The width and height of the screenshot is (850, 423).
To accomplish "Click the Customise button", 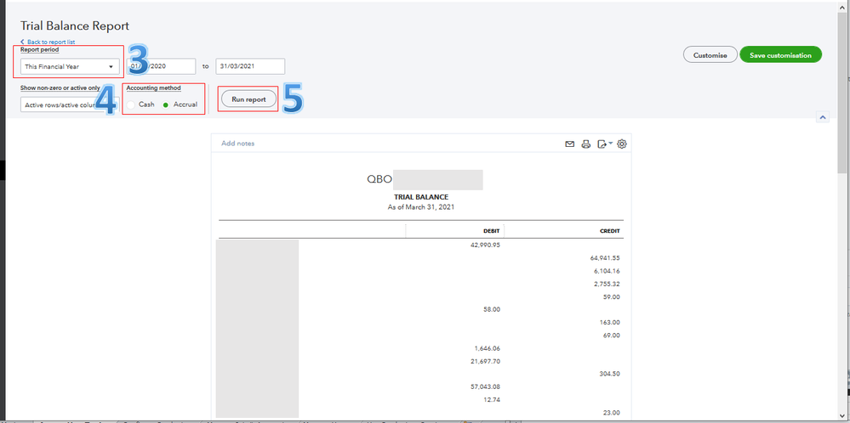I will point(710,55).
